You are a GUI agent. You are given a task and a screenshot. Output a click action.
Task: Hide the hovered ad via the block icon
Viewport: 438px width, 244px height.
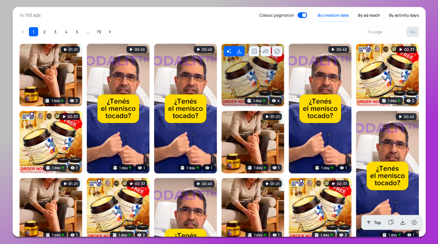277,51
